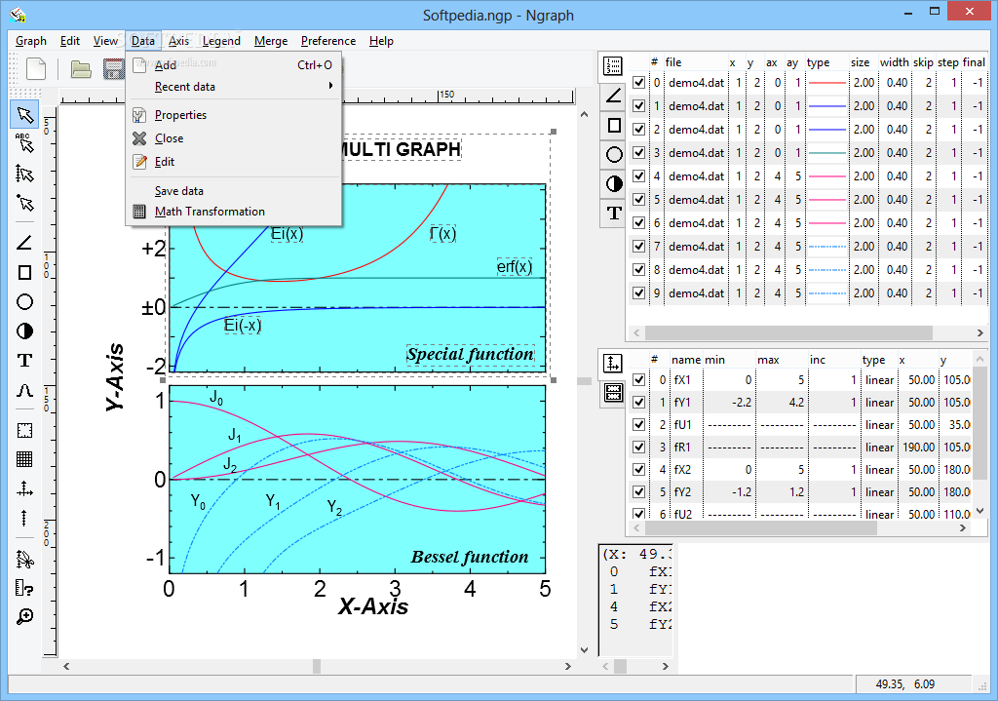Toggle the fX1 axis checkbox
The image size is (998, 701).
tap(638, 379)
